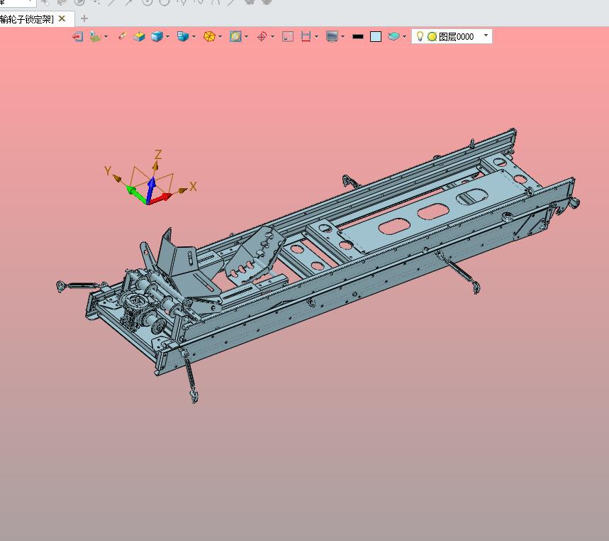
Task: Click the blue Z axis arrow of triad
Action: point(151,190)
